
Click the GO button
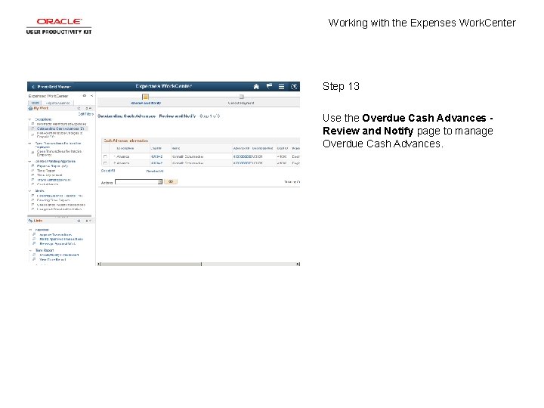171,181
